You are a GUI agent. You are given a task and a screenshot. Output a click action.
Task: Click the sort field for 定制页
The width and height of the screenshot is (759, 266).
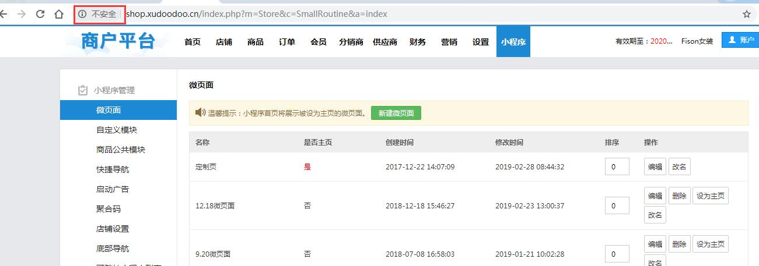coord(617,166)
